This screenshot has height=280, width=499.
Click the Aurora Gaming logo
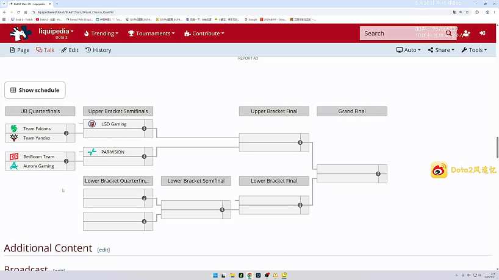(14, 166)
